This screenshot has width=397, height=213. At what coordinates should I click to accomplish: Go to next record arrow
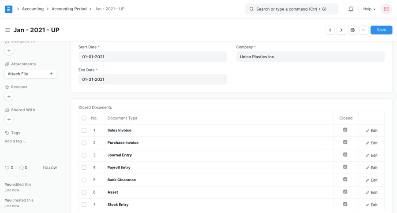point(341,30)
